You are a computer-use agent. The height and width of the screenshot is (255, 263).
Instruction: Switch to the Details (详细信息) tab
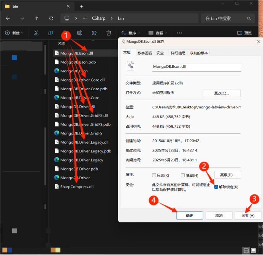[178, 53]
